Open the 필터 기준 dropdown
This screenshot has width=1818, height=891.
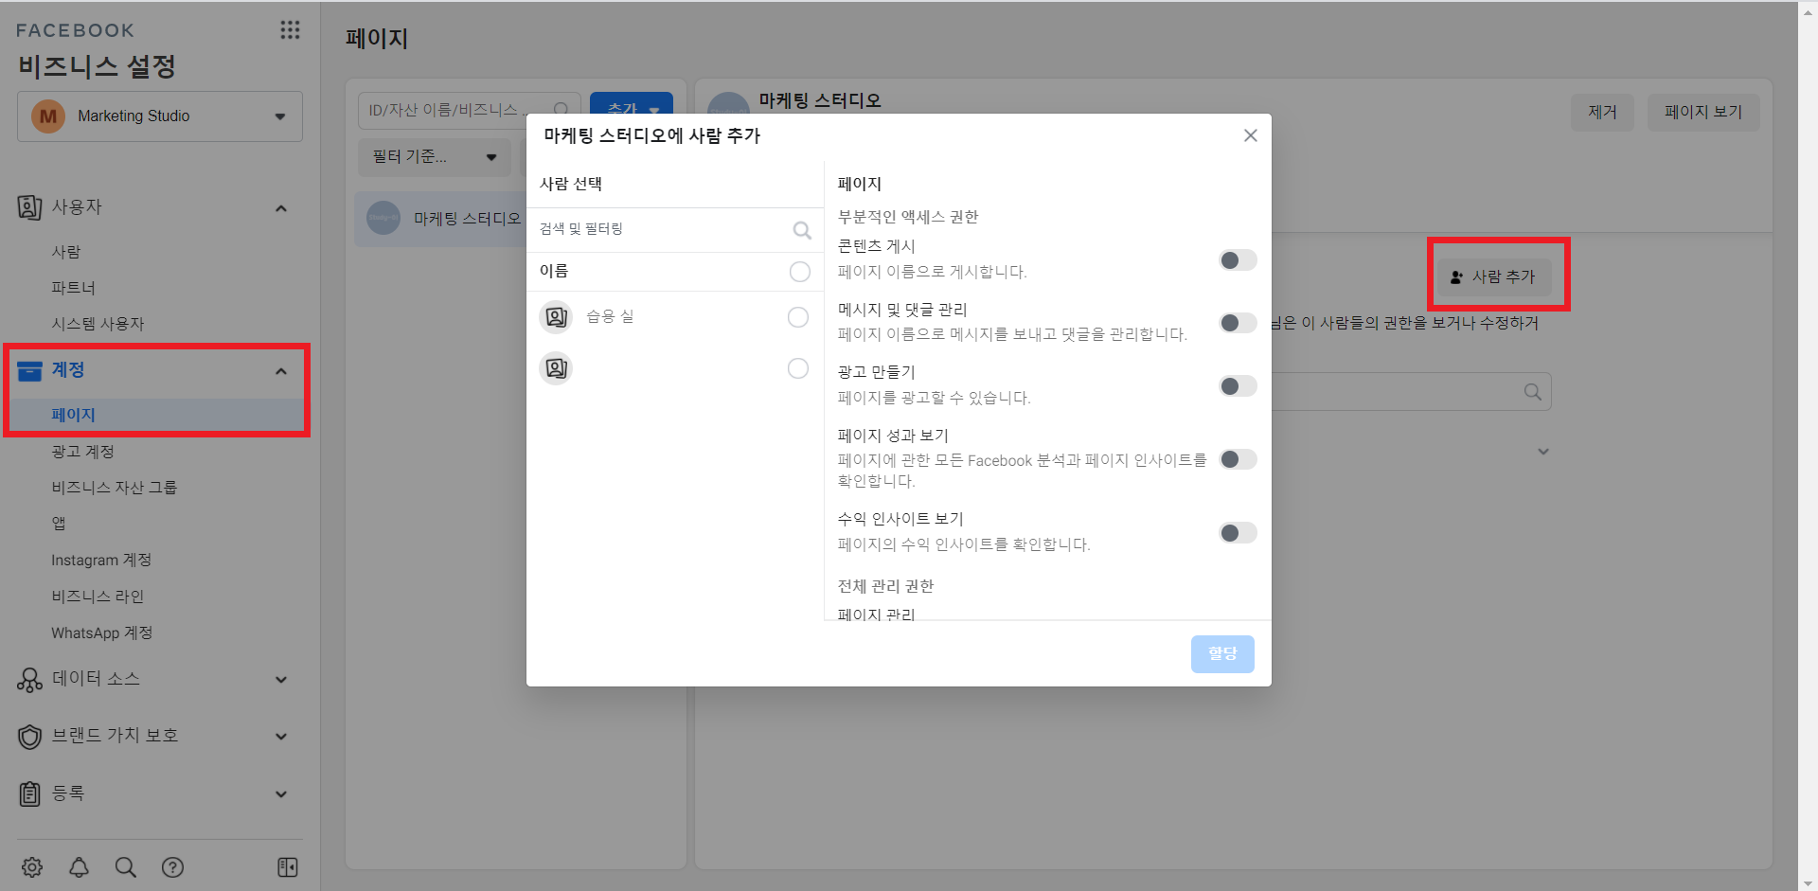tap(435, 157)
